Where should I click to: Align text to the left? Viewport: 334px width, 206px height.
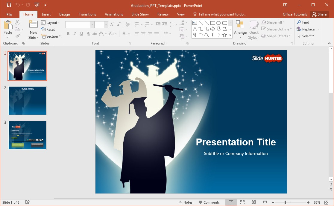pyautogui.click(x=137, y=34)
